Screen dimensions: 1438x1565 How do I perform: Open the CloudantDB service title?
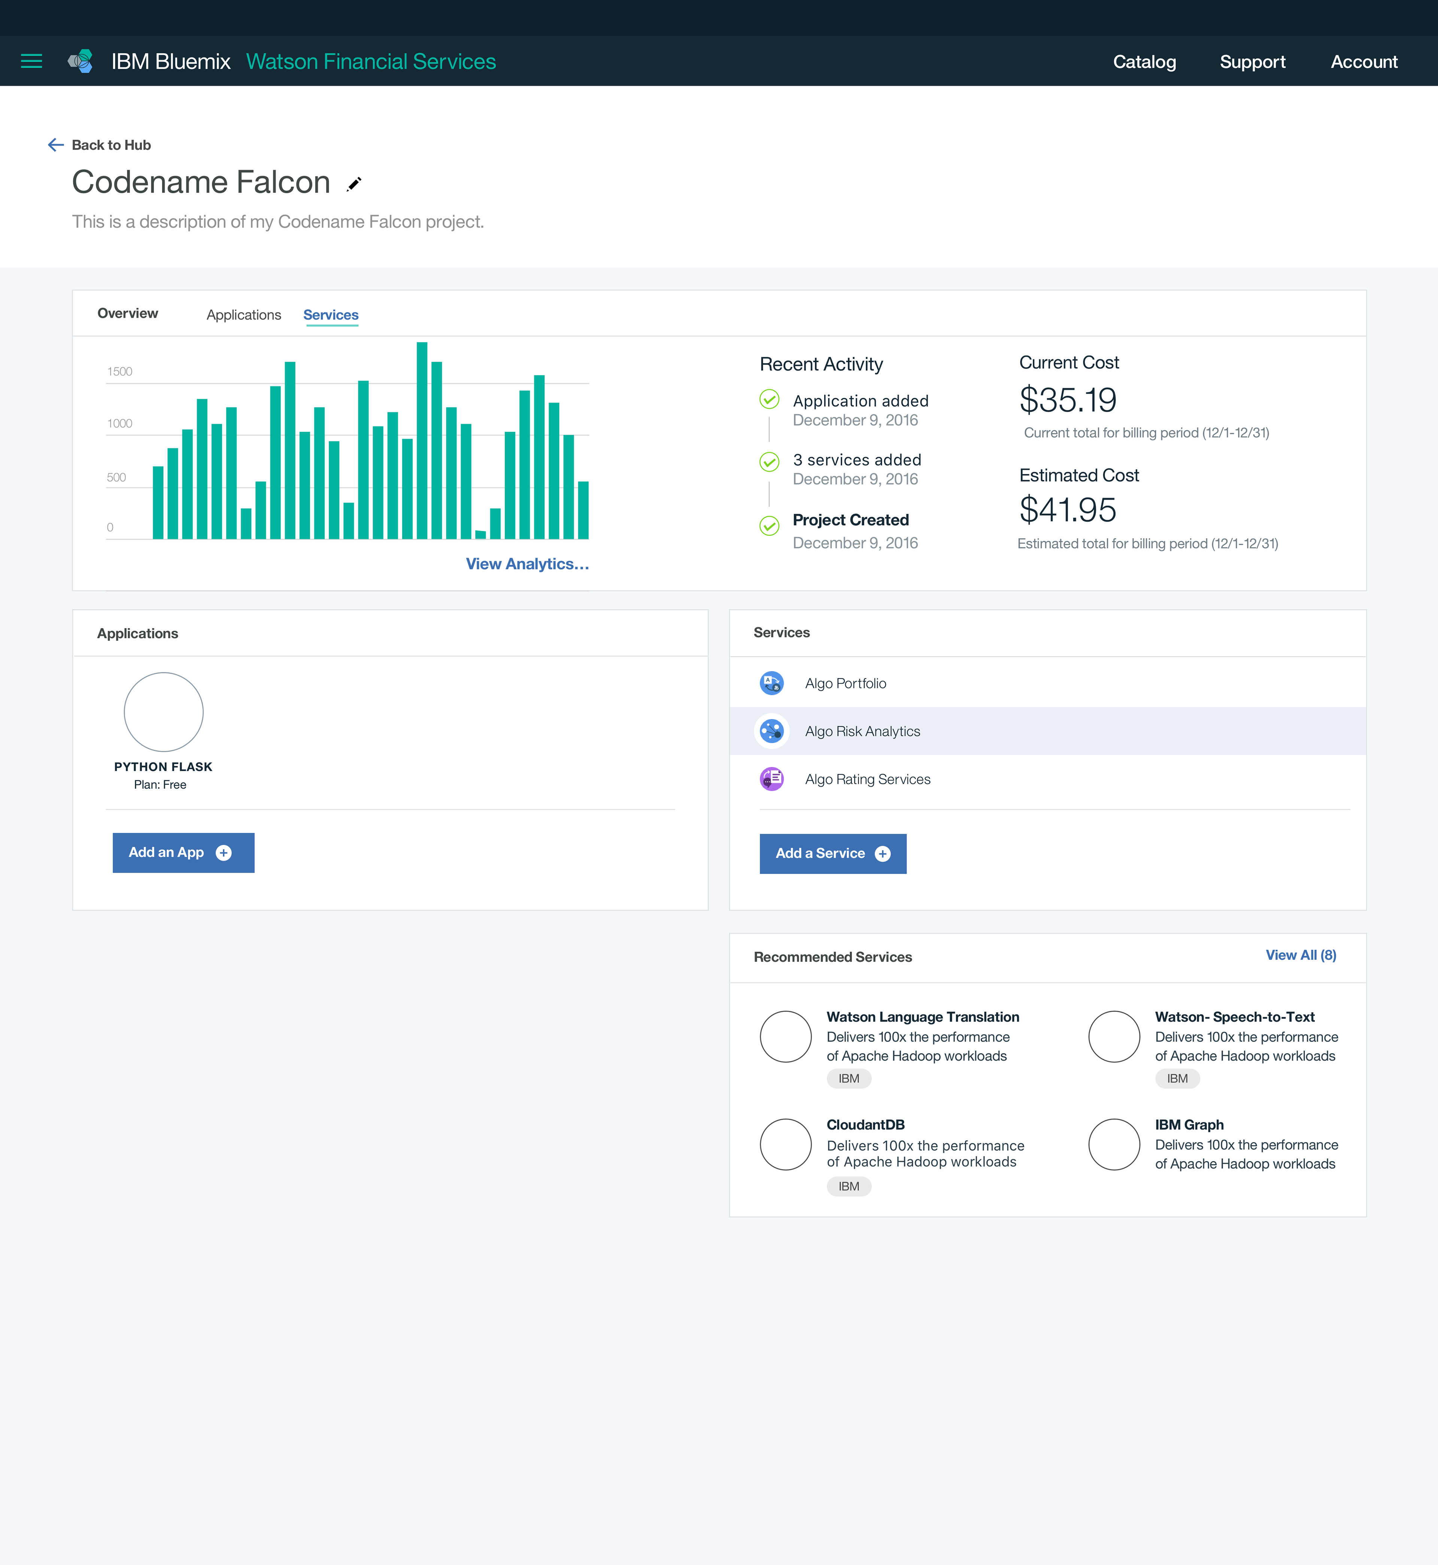click(x=865, y=1125)
